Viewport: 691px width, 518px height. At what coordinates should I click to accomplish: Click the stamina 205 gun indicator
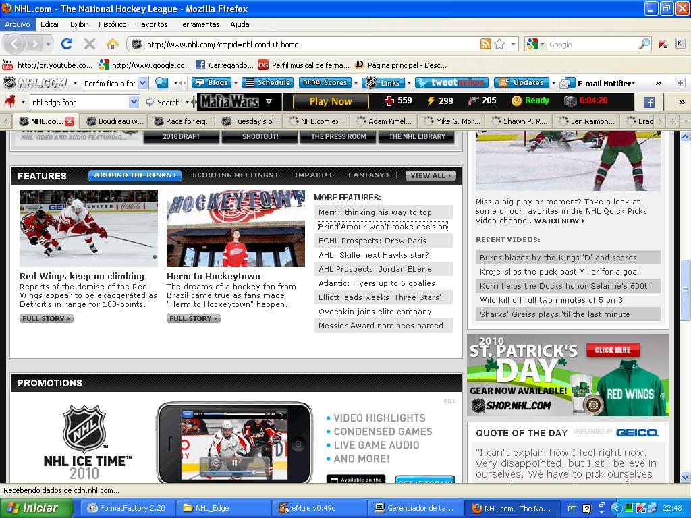pyautogui.click(x=482, y=101)
